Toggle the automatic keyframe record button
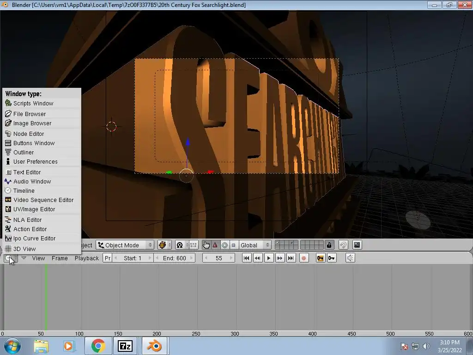 pos(304,258)
